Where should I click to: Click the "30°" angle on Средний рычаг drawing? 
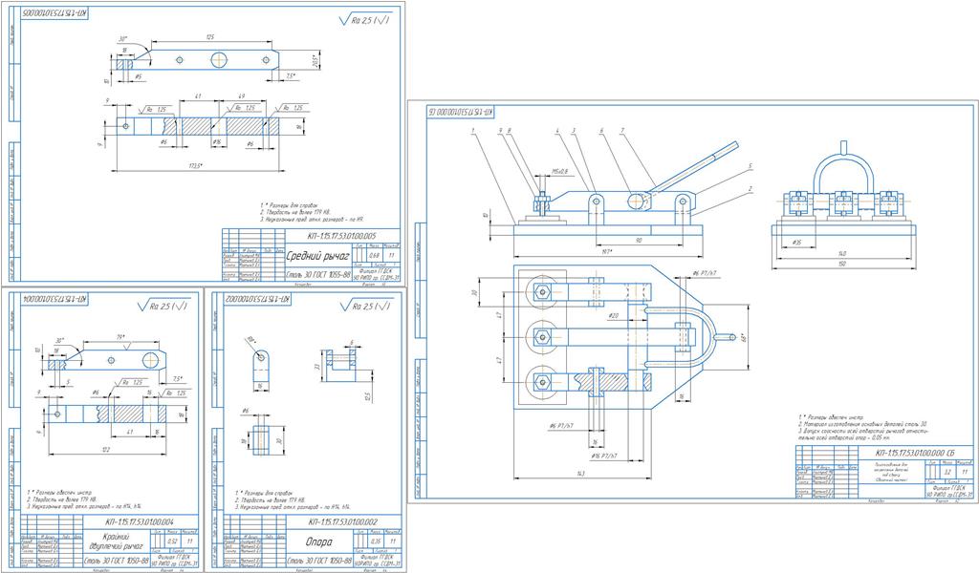point(123,38)
